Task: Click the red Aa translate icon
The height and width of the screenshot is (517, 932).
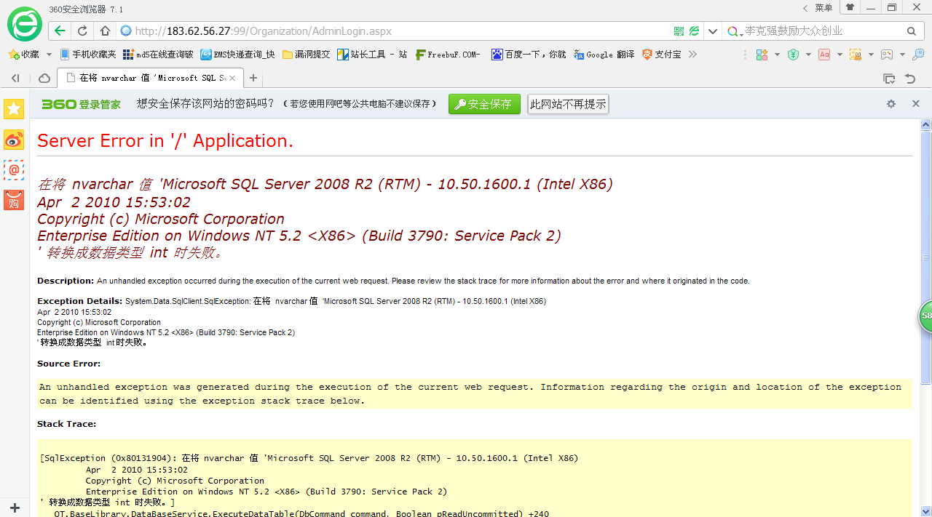Action: click(x=824, y=55)
